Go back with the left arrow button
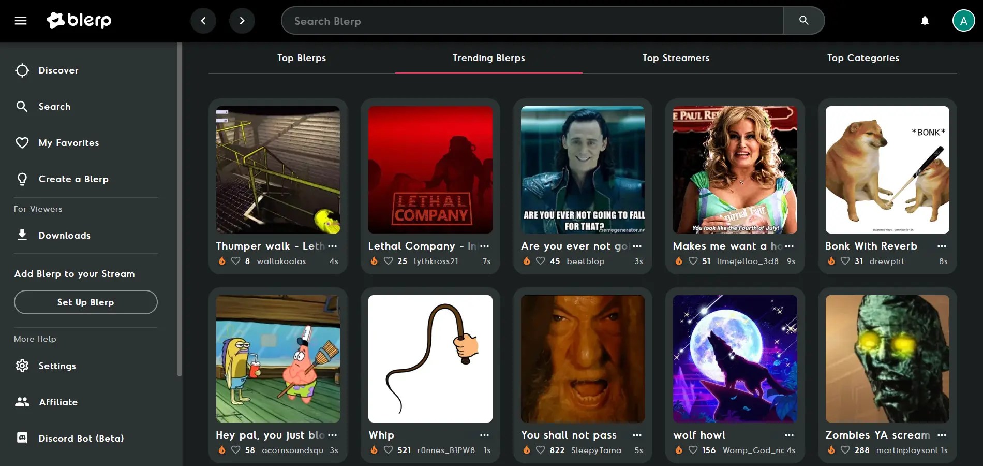Image resolution: width=983 pixels, height=466 pixels. 203,21
